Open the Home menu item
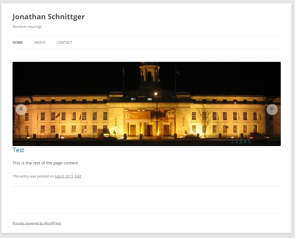 tap(18, 43)
